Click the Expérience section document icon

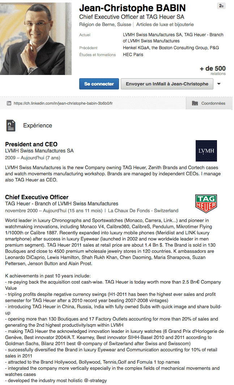(11, 125)
